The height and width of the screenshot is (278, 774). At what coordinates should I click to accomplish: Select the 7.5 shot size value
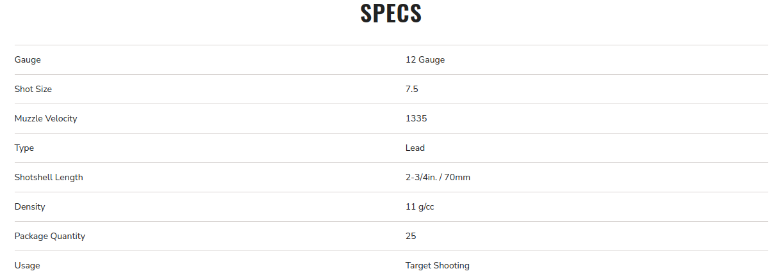(412, 89)
